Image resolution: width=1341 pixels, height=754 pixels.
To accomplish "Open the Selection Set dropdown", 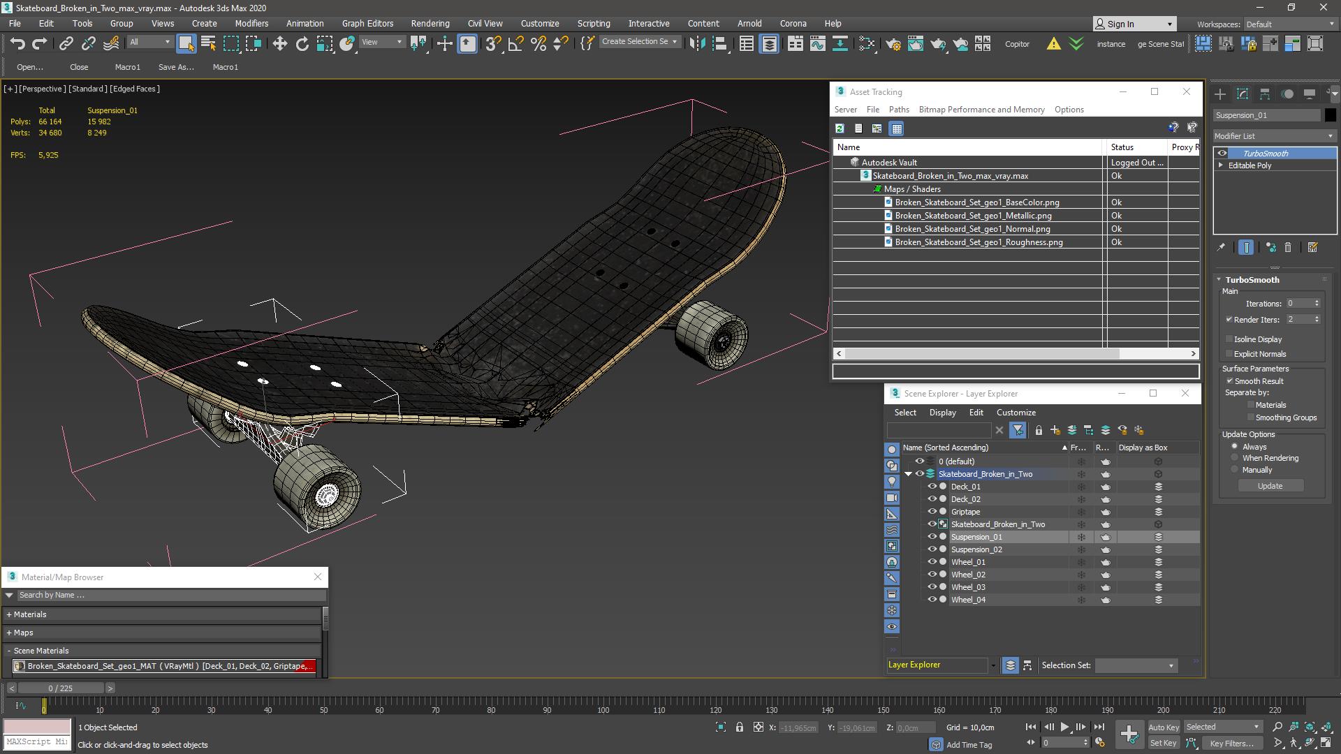I will 1136,665.
